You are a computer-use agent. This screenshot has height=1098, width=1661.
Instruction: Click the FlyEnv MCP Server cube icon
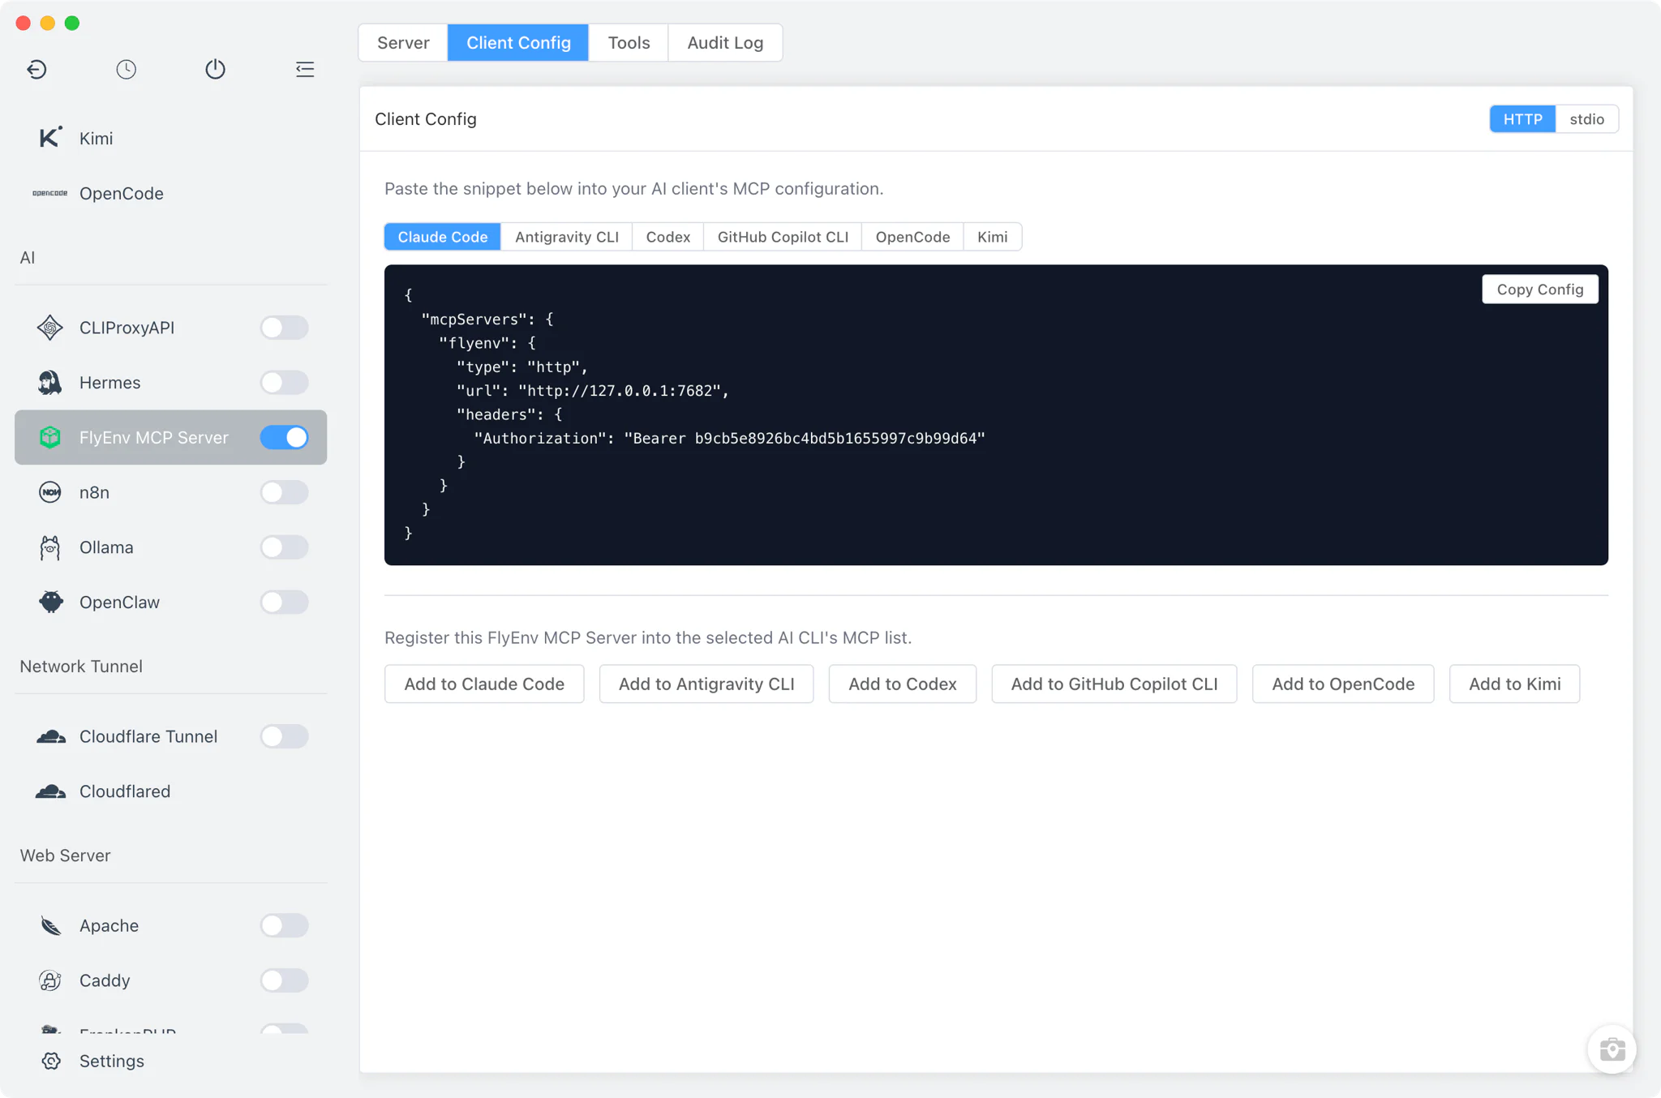[x=50, y=437]
